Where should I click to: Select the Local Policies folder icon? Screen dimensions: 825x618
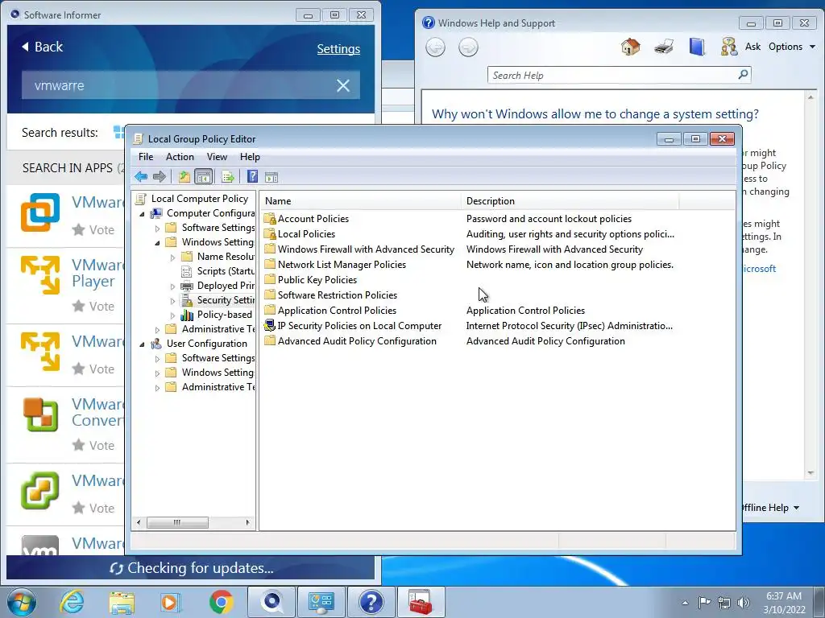270,234
